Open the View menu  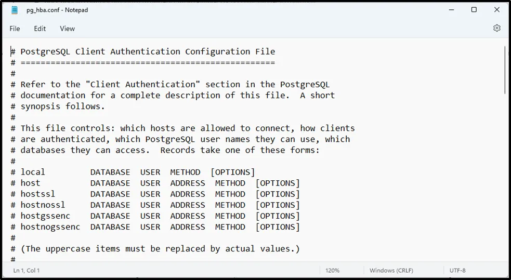point(67,29)
